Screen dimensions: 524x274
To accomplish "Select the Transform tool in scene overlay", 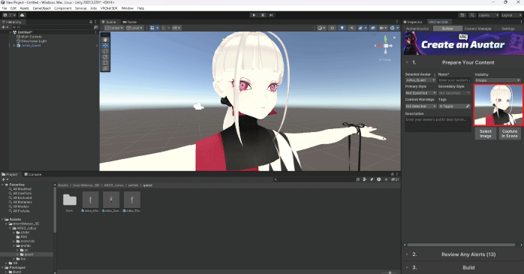I will click(105, 68).
